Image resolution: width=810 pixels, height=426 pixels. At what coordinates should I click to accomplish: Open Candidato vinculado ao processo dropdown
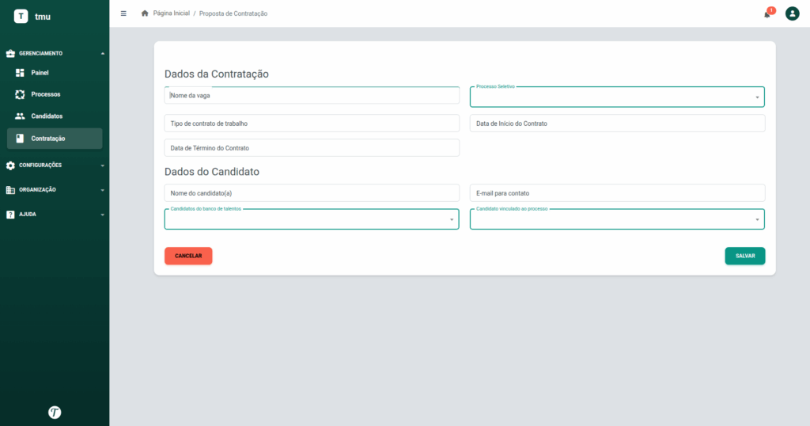pyautogui.click(x=617, y=219)
